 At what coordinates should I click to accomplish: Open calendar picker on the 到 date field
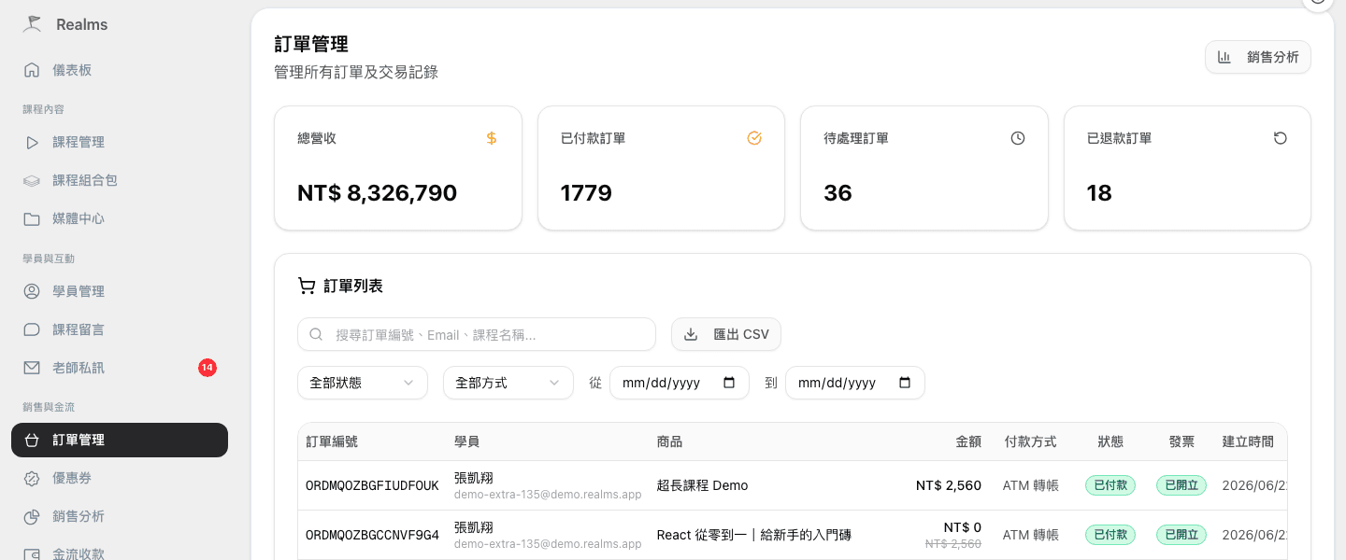pyautogui.click(x=905, y=383)
